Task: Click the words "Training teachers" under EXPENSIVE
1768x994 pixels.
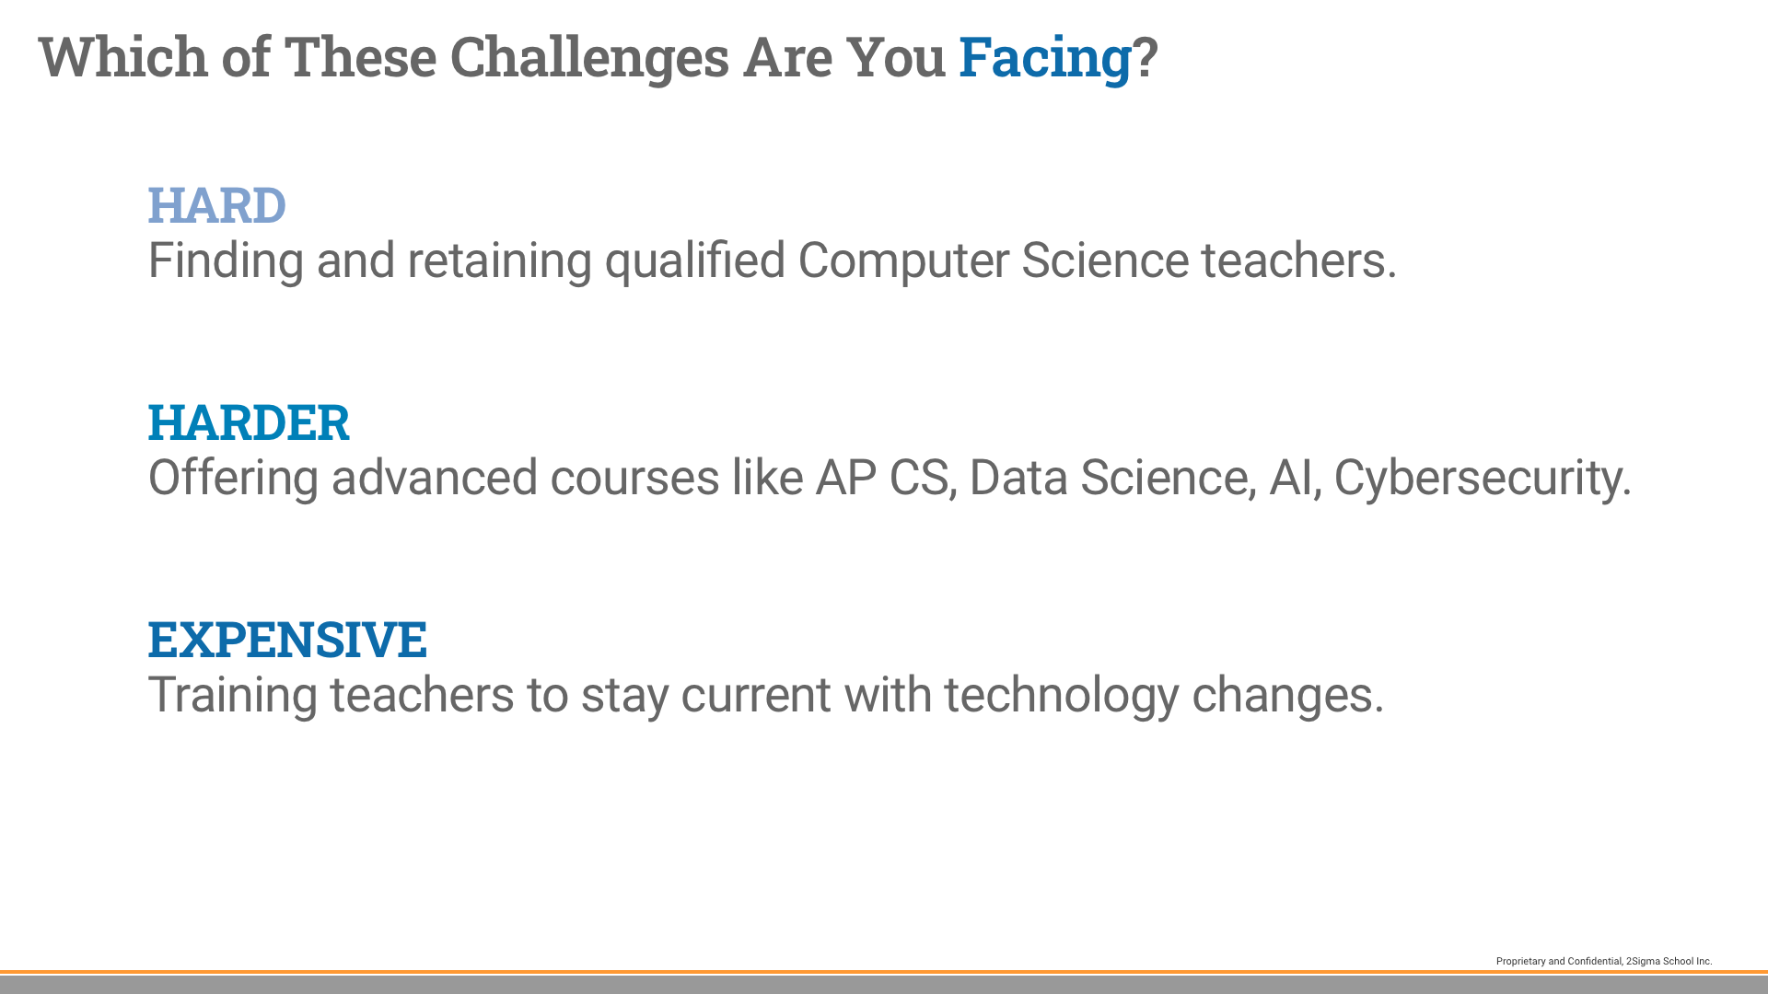Action: 331,695
